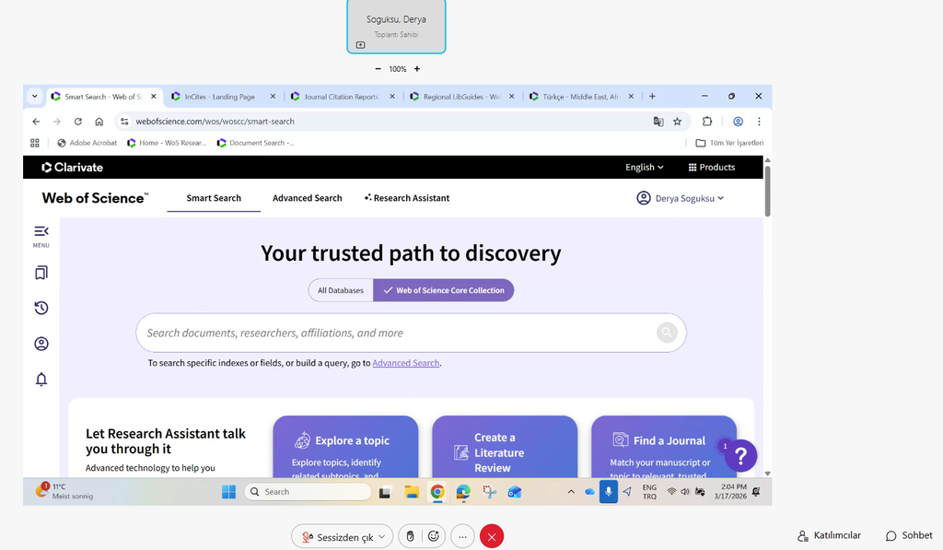Open search history clock icon in sidebar
This screenshot has width=943, height=550.
pos(41,309)
